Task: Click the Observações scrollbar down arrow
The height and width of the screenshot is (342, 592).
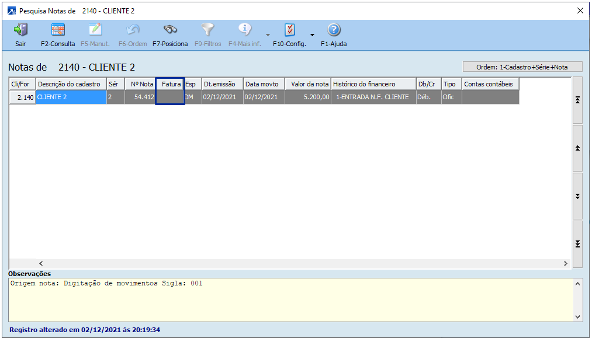Action: tap(578, 317)
